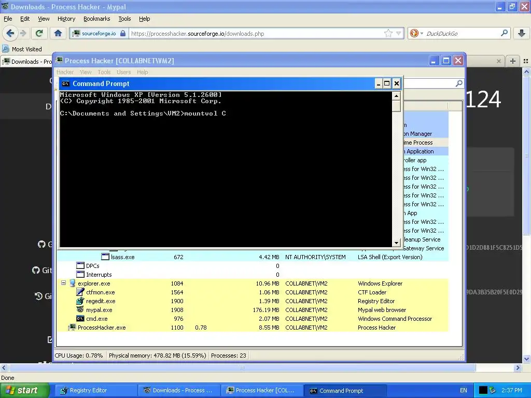Open the Most Visited bookmarks folder
531x398 pixels.
(22, 49)
